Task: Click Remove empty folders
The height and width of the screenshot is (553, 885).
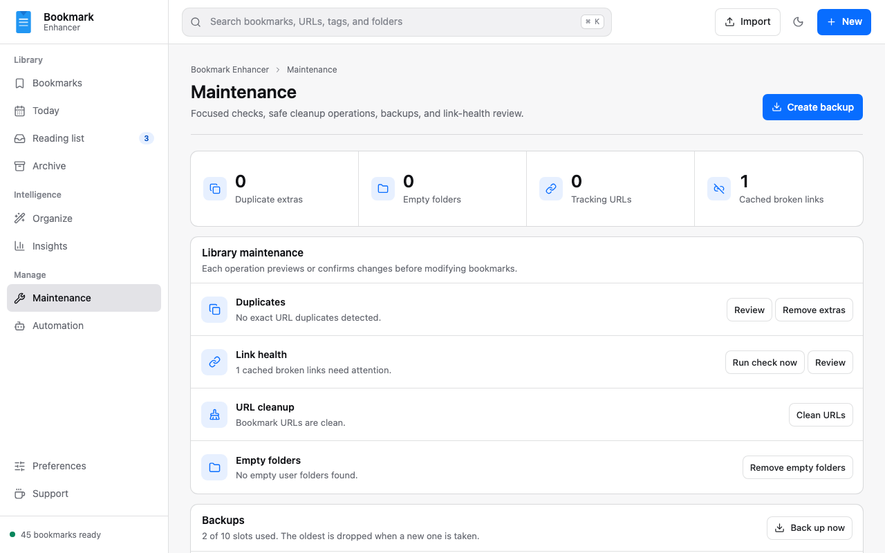Action: tap(798, 467)
